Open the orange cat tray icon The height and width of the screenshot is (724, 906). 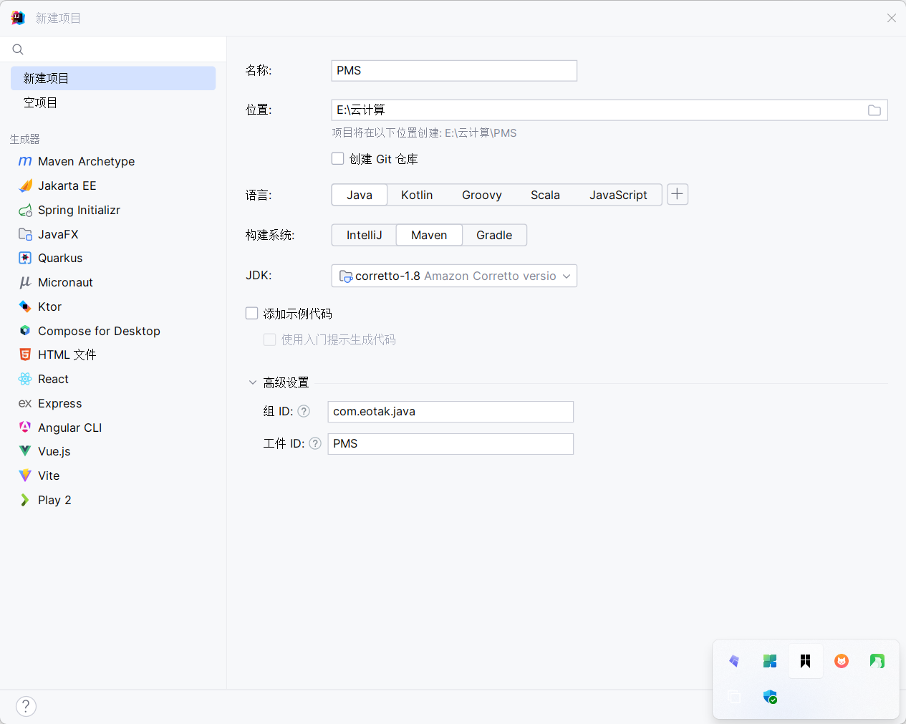[x=842, y=661]
